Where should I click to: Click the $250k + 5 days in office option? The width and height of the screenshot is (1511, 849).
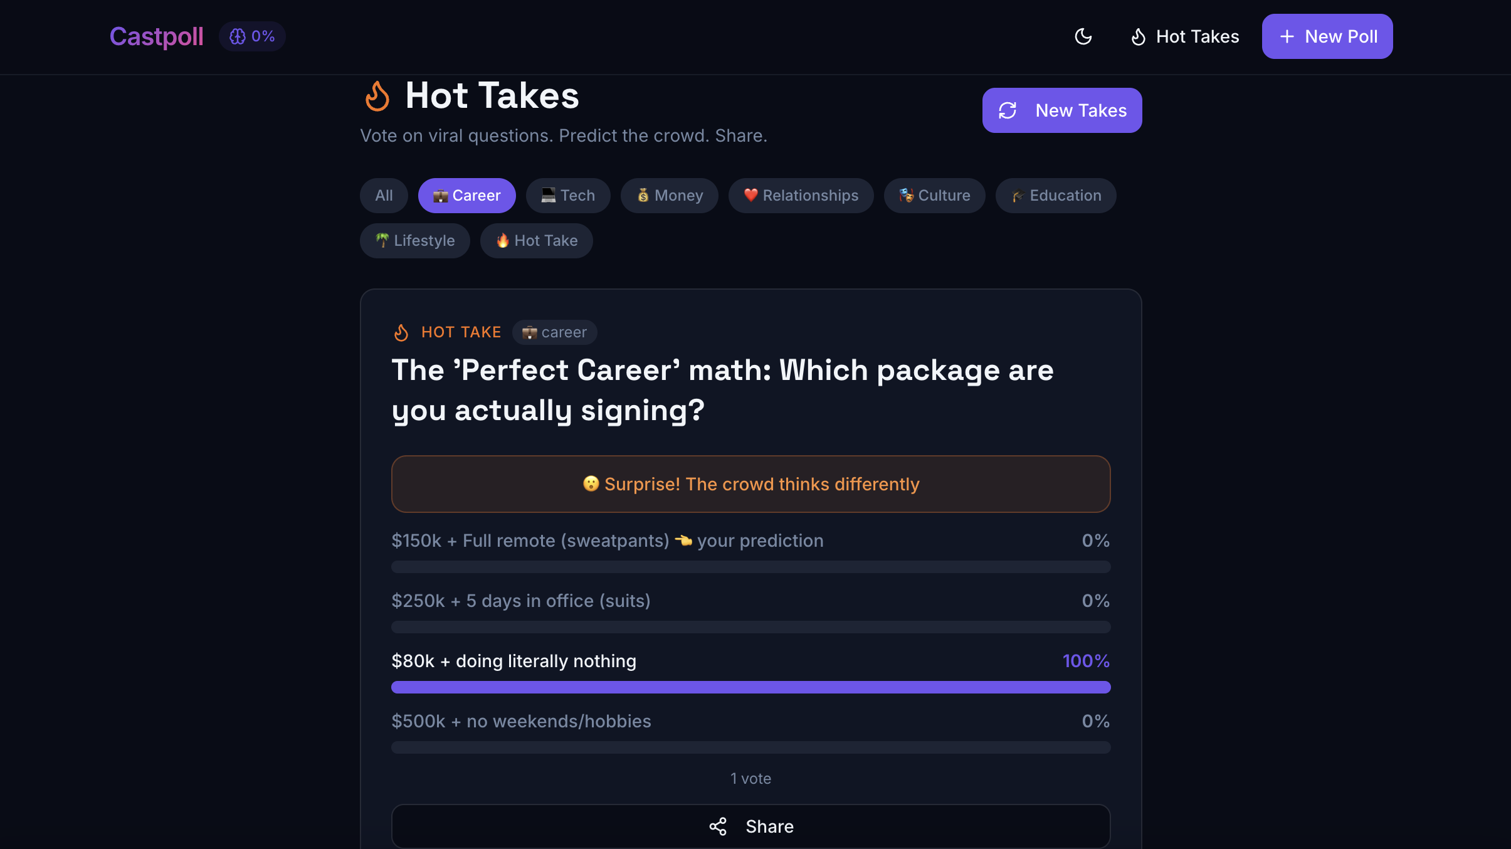520,601
